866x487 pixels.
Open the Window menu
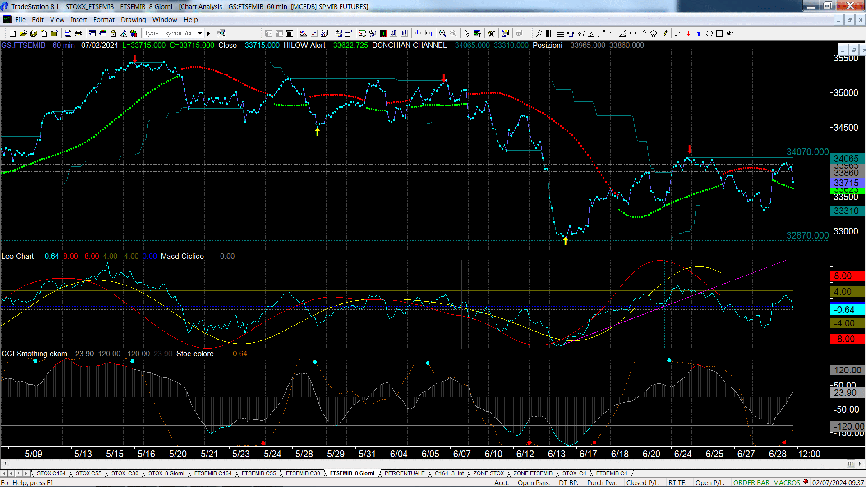click(165, 20)
